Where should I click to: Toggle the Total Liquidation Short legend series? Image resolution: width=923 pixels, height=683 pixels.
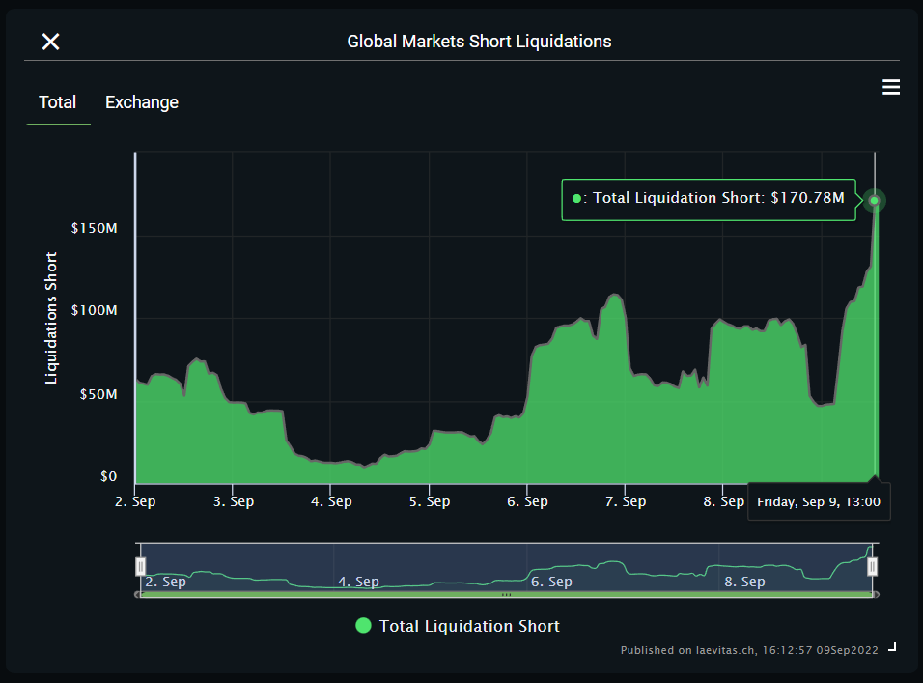[x=458, y=626]
